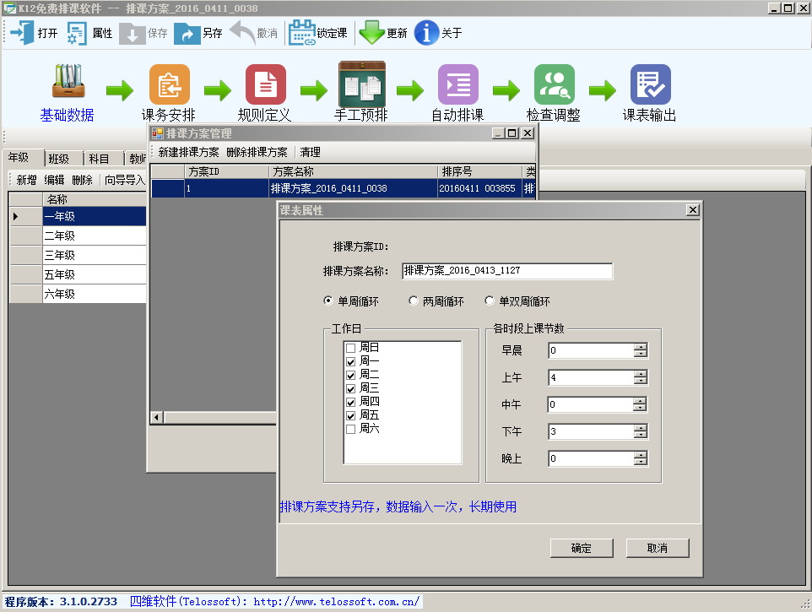The image size is (812, 612).
Task: Select the 排课方案_2016_0411_0038 plan row
Action: tap(344, 188)
